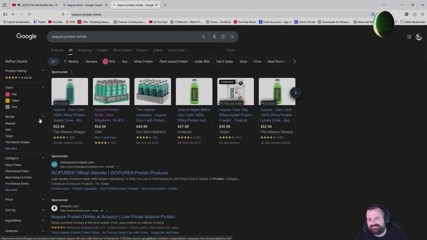Close the Pat McAfee Show tab

point(56,5)
